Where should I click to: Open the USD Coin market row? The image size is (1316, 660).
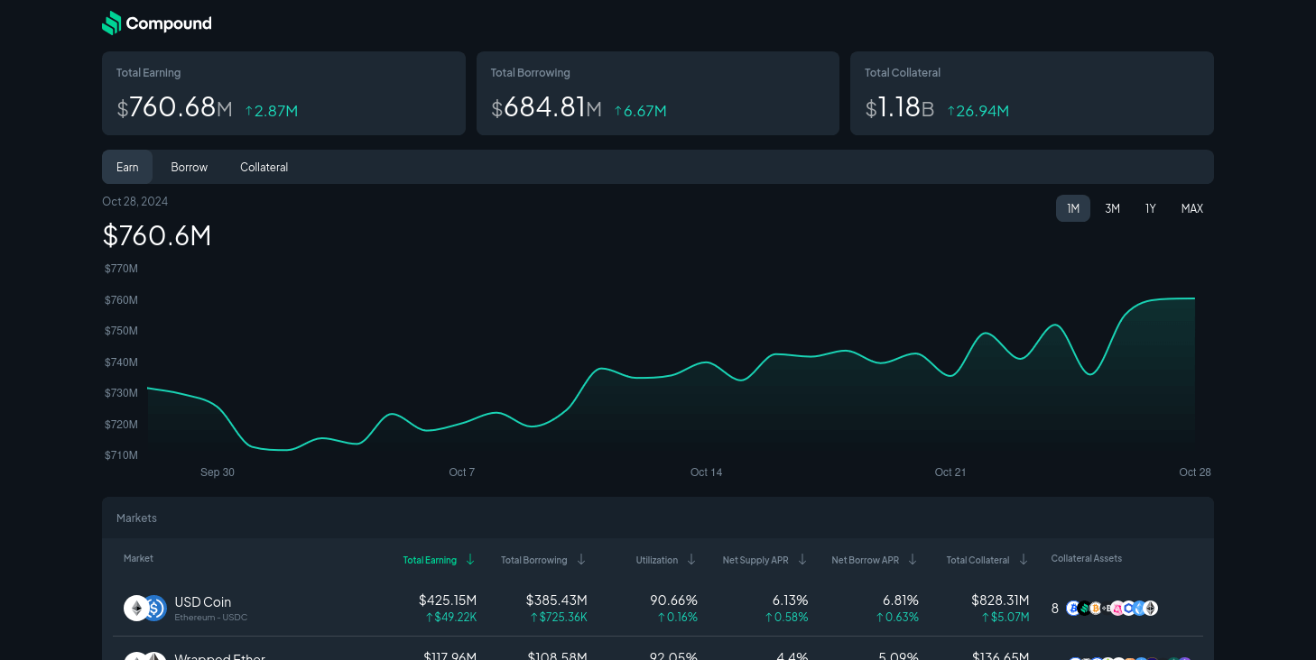[x=658, y=609]
